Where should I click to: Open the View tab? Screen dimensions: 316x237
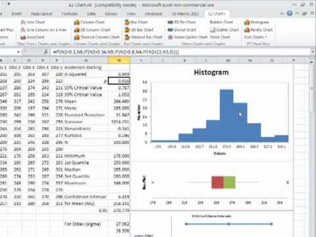point(131,14)
